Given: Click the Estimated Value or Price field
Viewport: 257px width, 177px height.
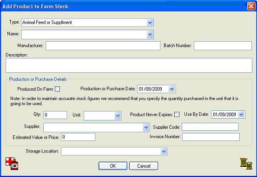Looking at the screenshot, I should point(78,137).
